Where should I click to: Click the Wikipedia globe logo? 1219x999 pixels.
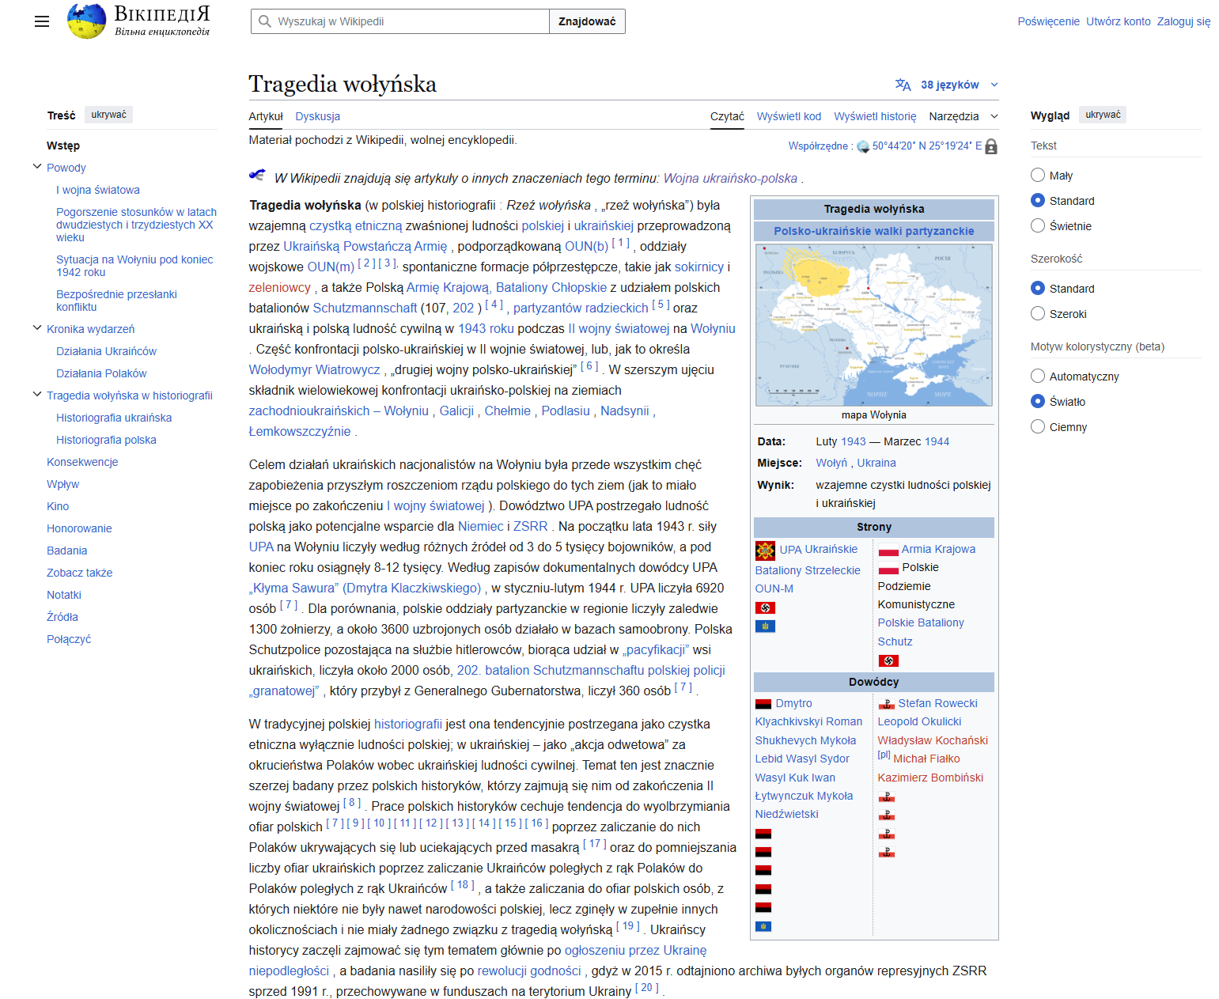coord(86,21)
